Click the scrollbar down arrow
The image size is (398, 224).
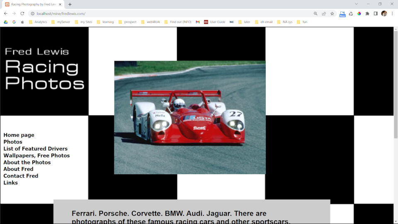point(396,222)
